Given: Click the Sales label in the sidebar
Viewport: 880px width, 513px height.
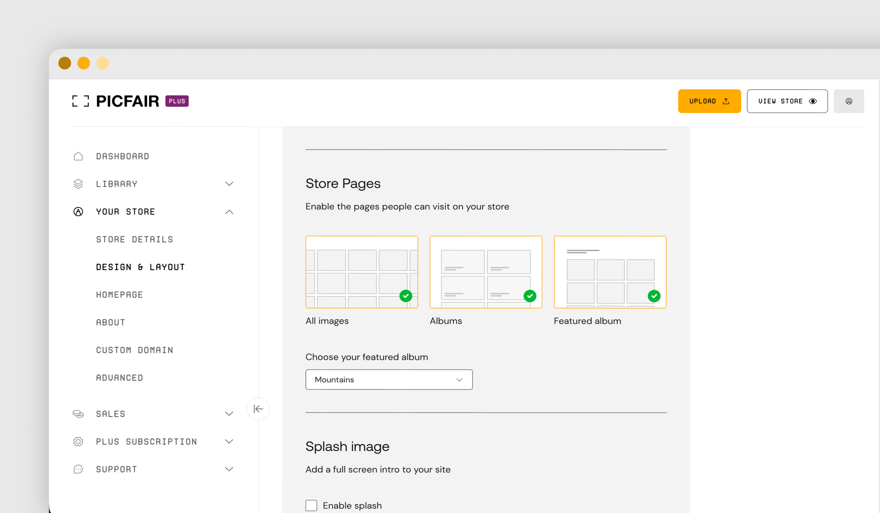Looking at the screenshot, I should 110,414.
